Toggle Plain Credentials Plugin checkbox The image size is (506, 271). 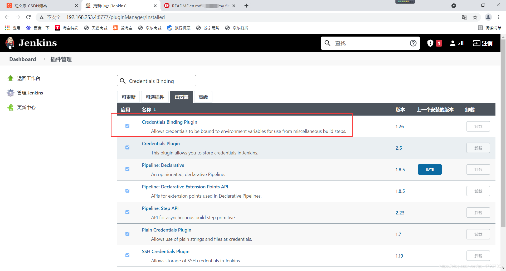click(127, 234)
